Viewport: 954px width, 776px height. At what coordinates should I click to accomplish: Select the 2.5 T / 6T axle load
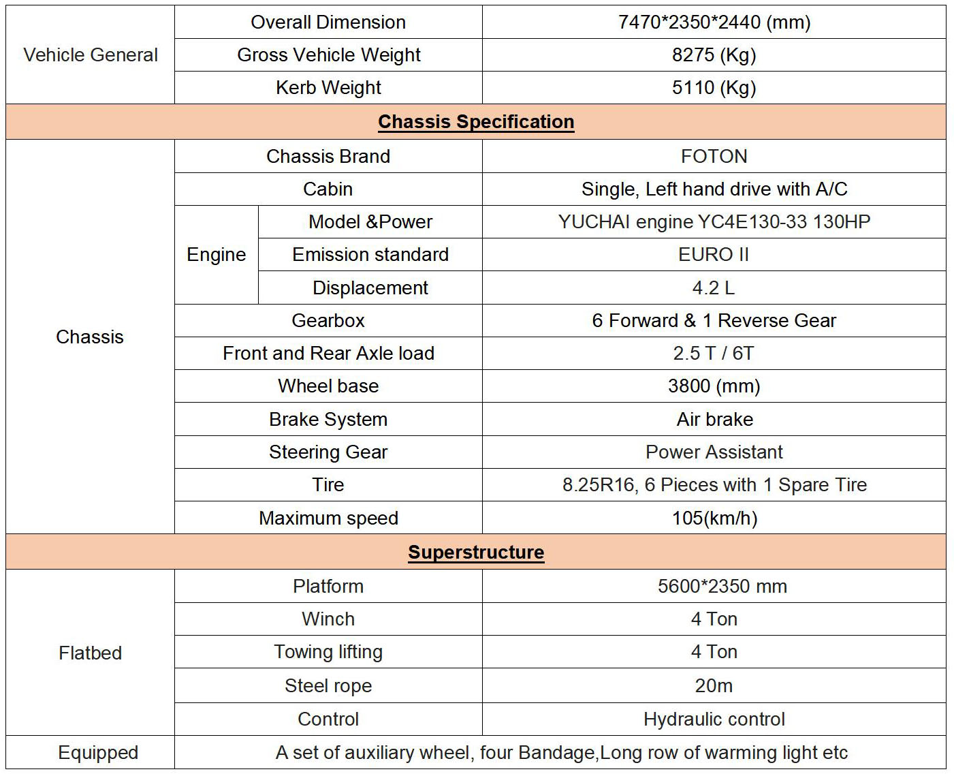714,353
